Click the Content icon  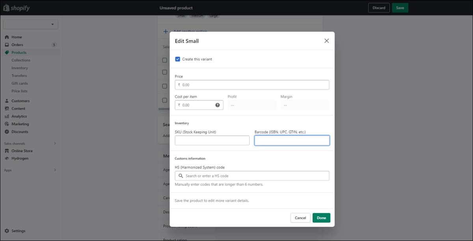point(7,109)
